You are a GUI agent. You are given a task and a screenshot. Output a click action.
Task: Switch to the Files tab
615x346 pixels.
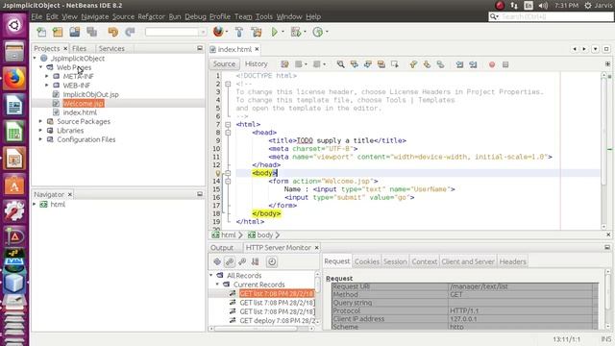coord(79,48)
